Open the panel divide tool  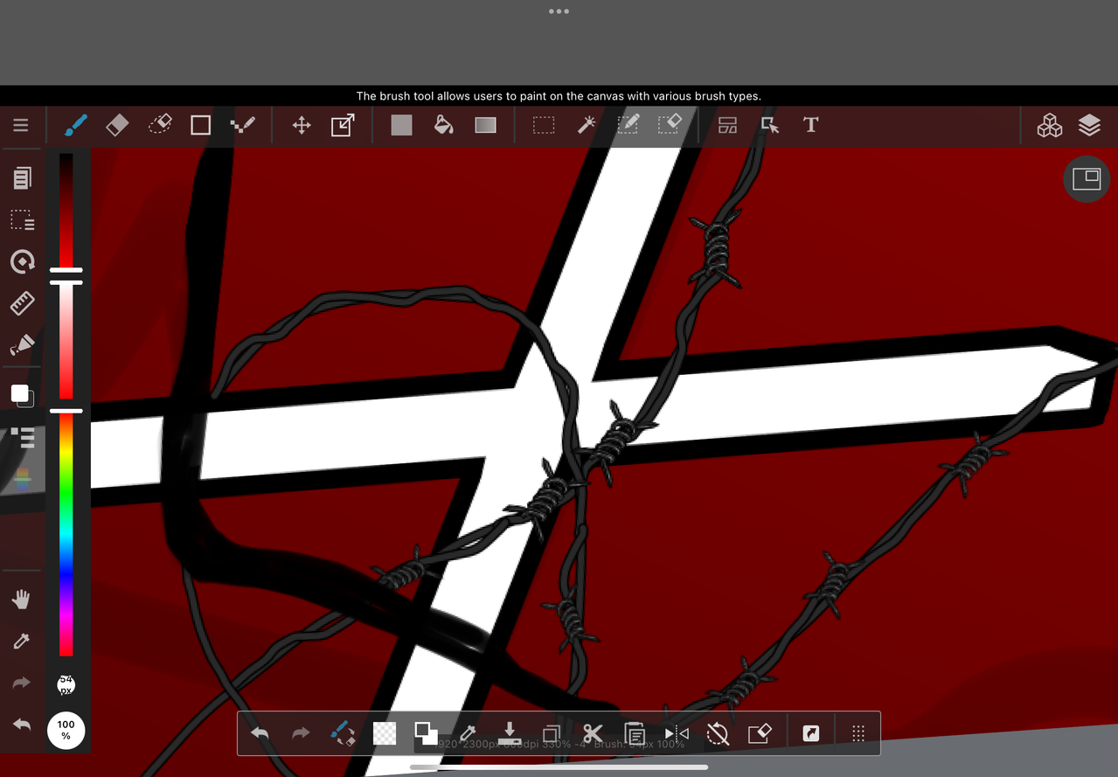(x=728, y=125)
